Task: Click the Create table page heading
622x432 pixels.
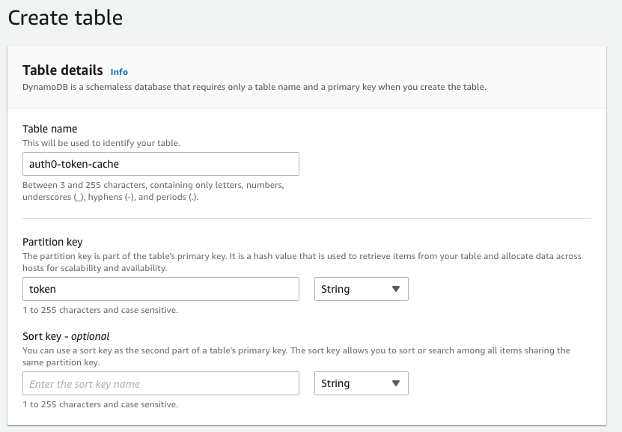Action: tap(65, 17)
